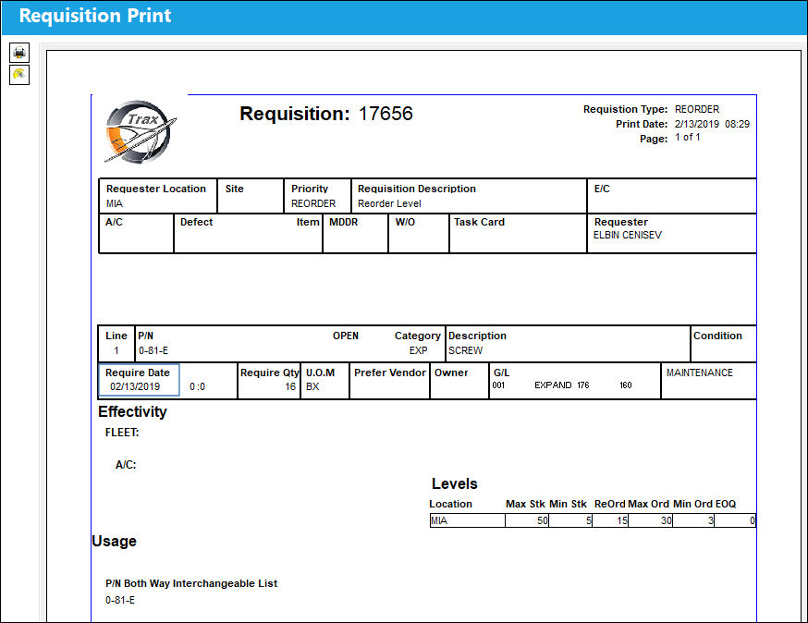808x623 pixels.
Task: Click the OPEN status text
Action: tap(345, 336)
